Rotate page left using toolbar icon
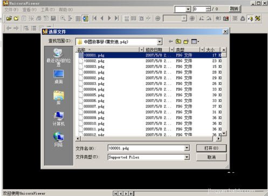The width and height of the screenshot is (268, 196). click(202, 18)
